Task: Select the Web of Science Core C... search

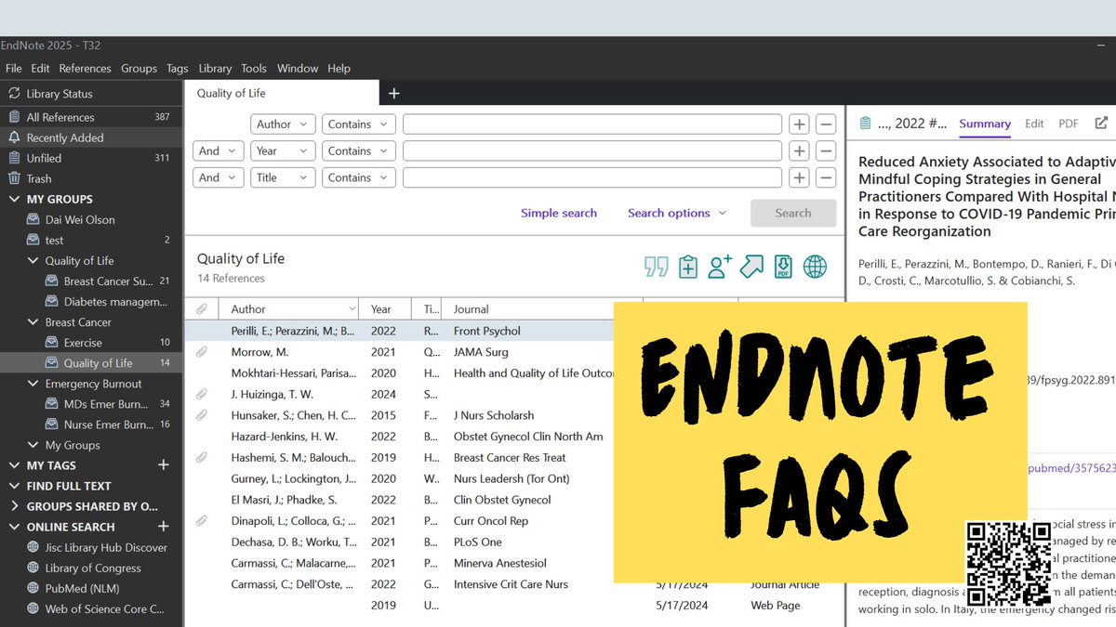Action: (x=91, y=608)
